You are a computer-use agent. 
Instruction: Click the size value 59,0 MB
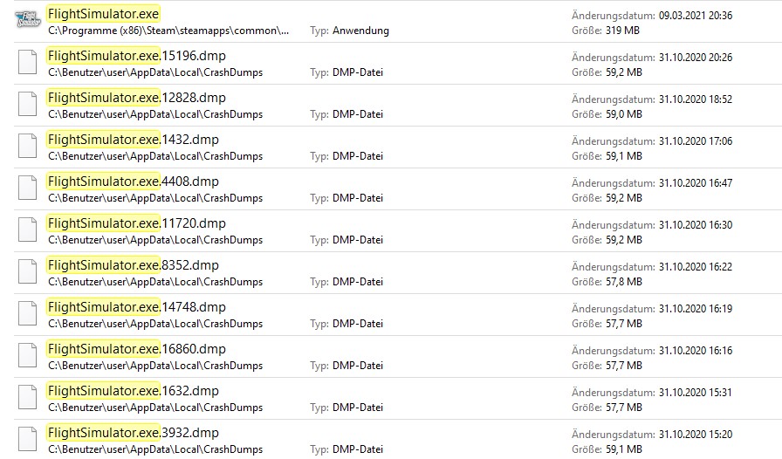tap(624, 115)
